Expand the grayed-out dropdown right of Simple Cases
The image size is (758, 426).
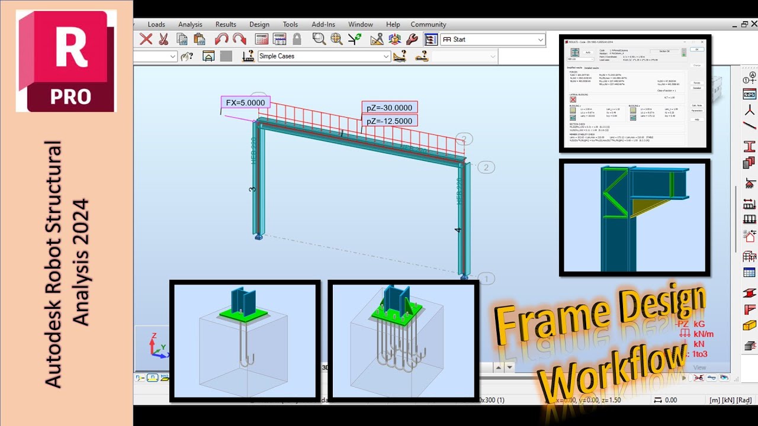click(493, 56)
